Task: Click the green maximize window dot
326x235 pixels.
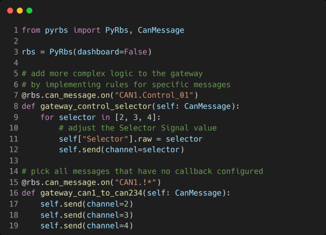Action: click(x=29, y=11)
